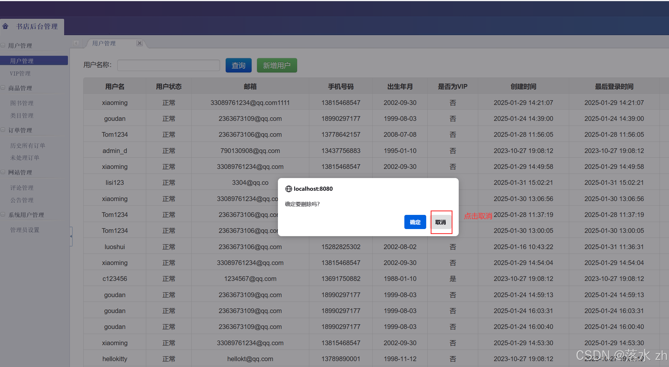669x367 pixels.
Task: Collapse the 系统用户管理 sidebar section
Action: [x=3, y=215]
